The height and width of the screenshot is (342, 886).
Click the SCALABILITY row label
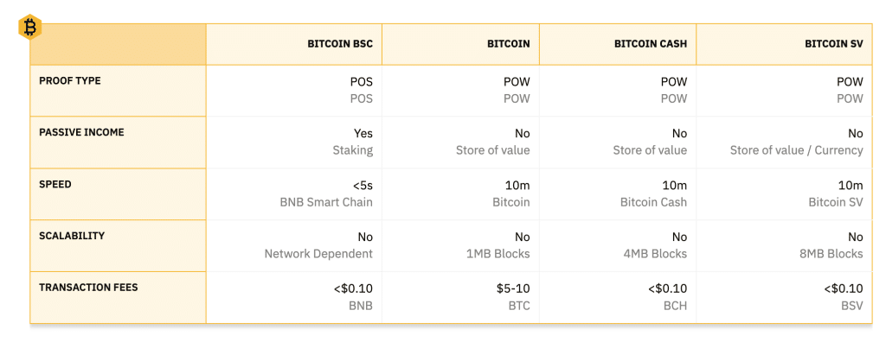click(72, 235)
